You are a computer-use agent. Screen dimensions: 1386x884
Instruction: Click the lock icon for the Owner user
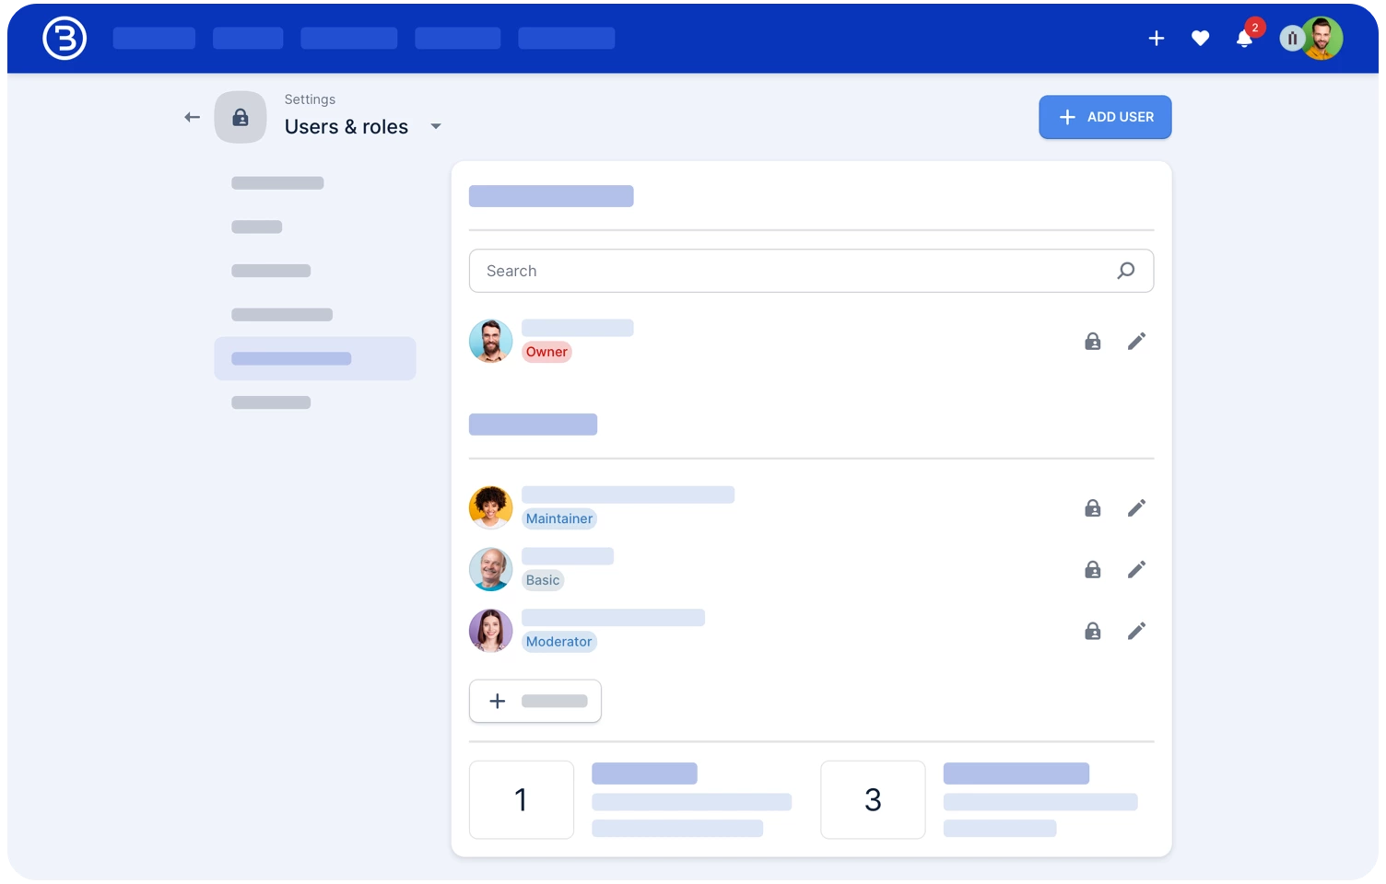pyautogui.click(x=1093, y=342)
